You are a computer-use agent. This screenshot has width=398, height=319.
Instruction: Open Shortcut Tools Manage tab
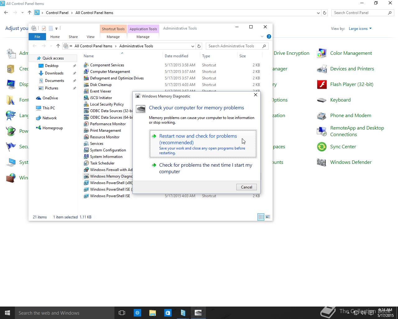tap(113, 37)
